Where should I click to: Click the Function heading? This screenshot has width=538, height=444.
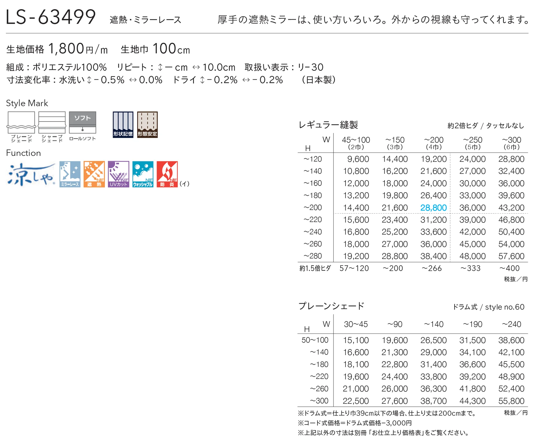click(23, 153)
